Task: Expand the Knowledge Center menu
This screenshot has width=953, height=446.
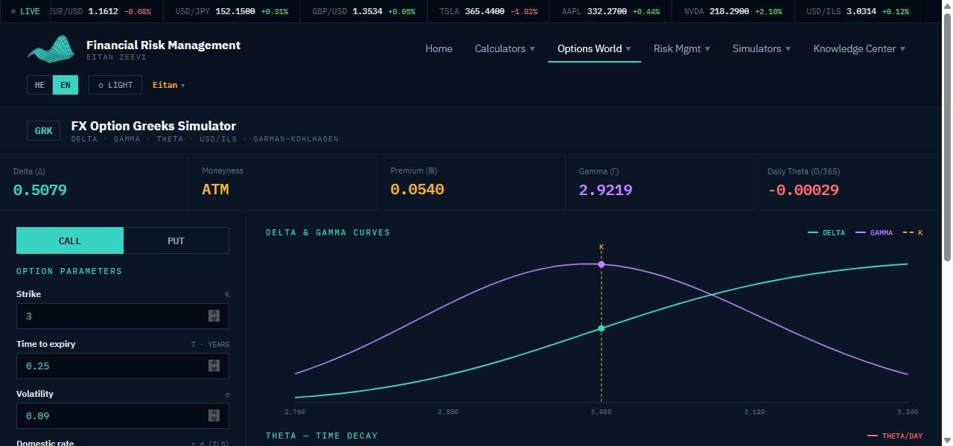Action: [859, 48]
